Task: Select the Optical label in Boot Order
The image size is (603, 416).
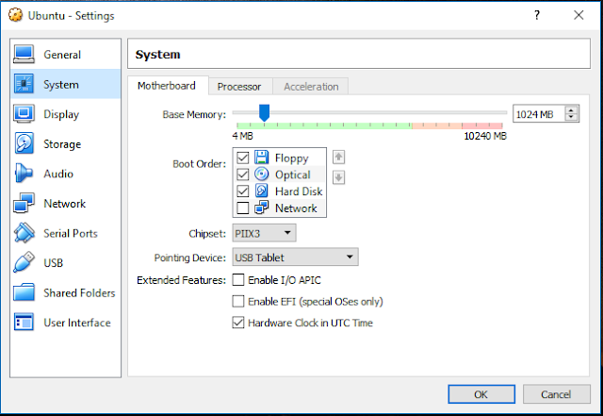Action: [x=293, y=175]
